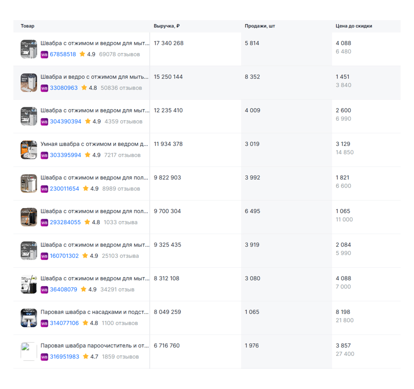Sort by the Выручка, ₽ column header

click(167, 26)
